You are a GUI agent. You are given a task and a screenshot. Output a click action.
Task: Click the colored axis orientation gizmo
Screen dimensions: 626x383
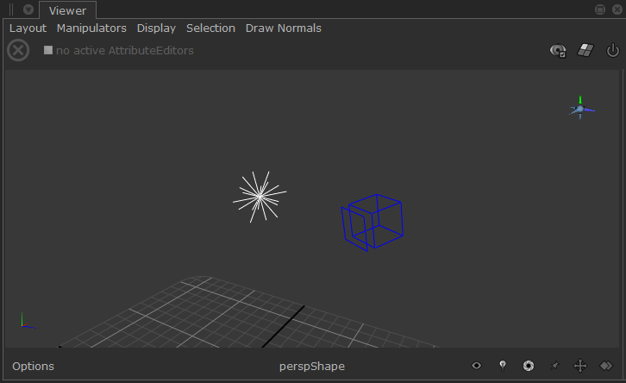[581, 108]
